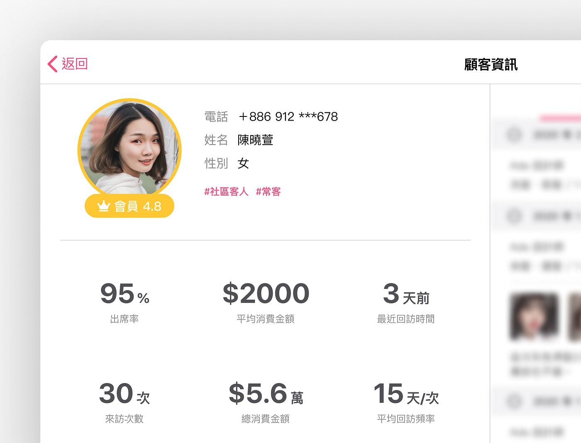This screenshot has height=443, width=581.
Task: Click the gender value 女
Action: pos(243,163)
